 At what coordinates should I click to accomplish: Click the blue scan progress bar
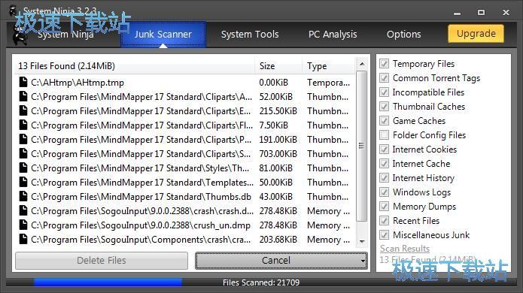point(108,282)
